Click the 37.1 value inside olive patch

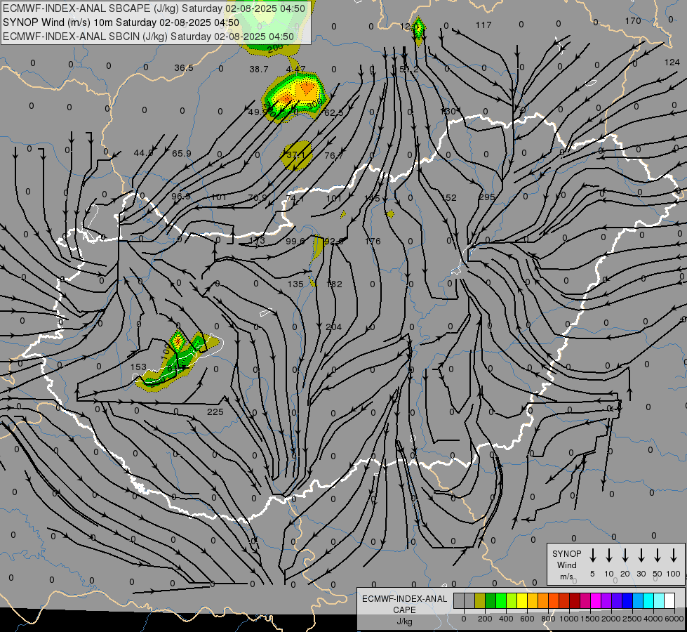tap(295, 154)
